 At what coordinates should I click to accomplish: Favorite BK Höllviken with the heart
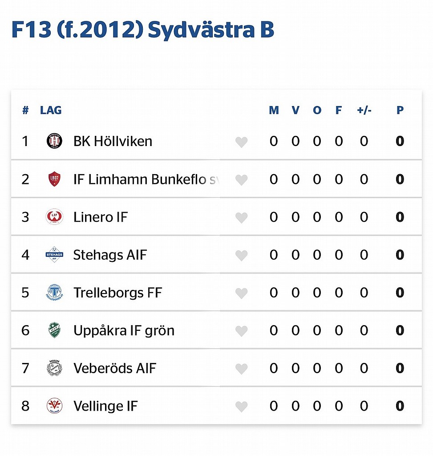(241, 142)
